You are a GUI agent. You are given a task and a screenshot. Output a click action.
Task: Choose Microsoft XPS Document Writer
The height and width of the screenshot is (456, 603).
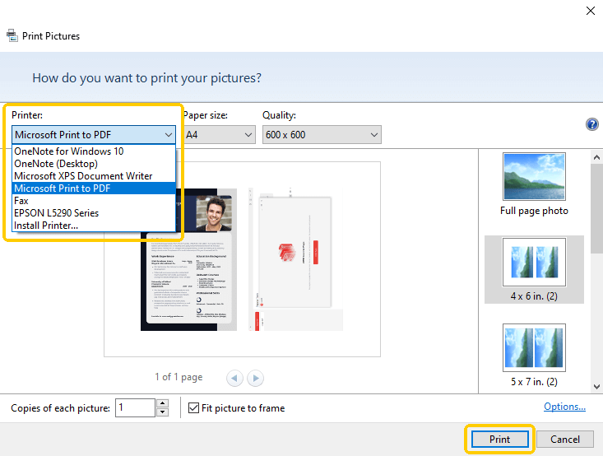(94, 176)
